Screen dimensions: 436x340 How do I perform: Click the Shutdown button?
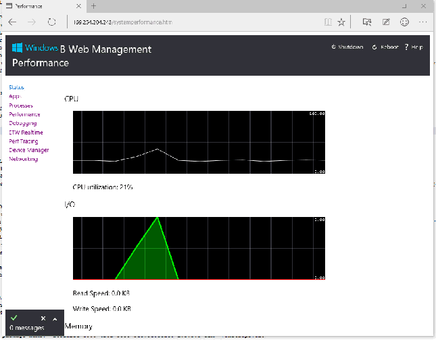click(347, 47)
